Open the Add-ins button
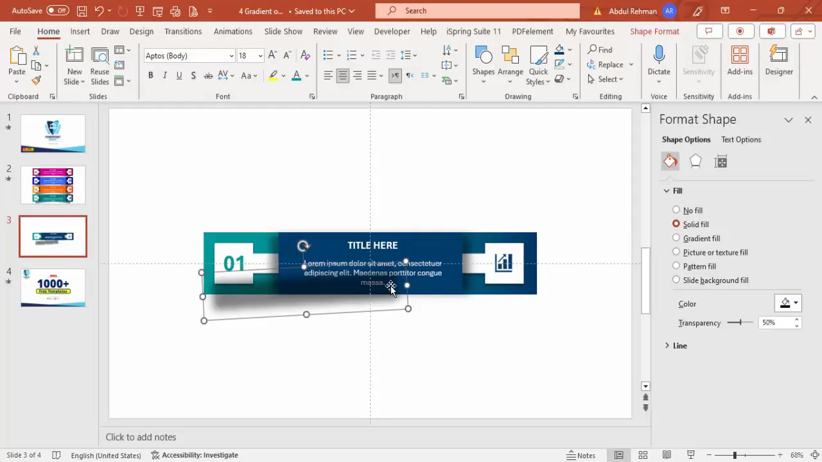The width and height of the screenshot is (822, 462). [x=740, y=61]
